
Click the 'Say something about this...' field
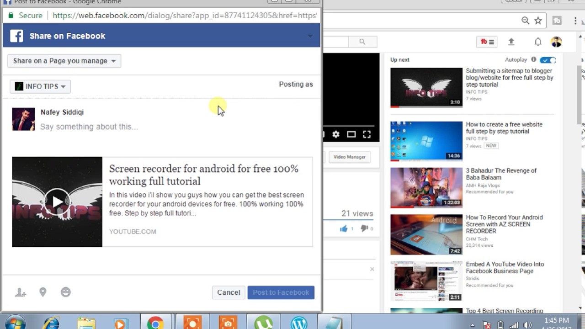pos(89,127)
